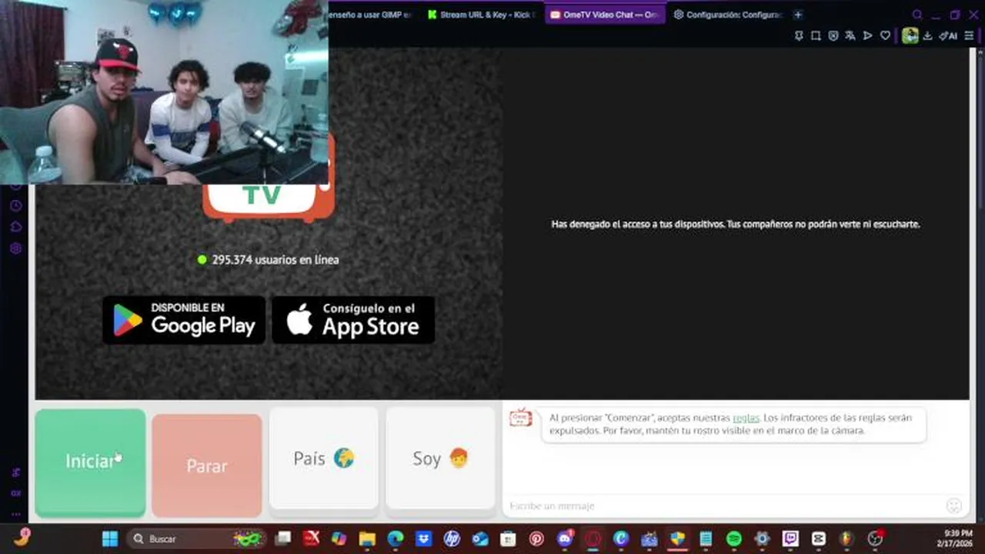This screenshot has width=985, height=554.
Task: Open a new browser tab
Action: (x=798, y=15)
